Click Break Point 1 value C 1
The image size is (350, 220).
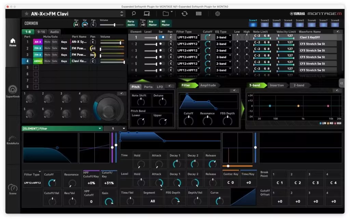[x=280, y=183]
